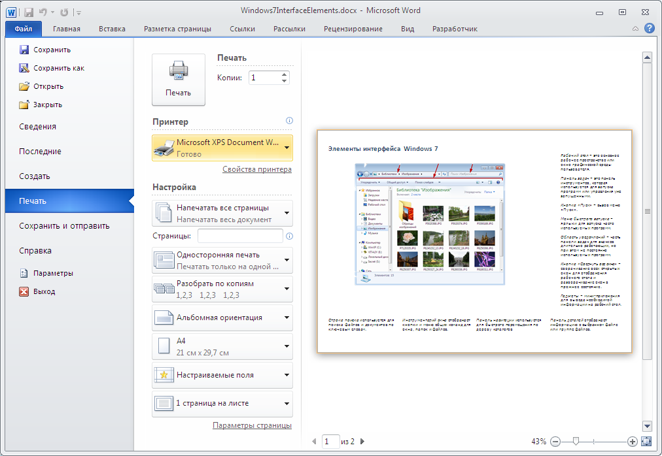This screenshot has width=662, height=456.
Task: Open the Customize Quick Access Toolbar arrow
Action: click(79, 12)
